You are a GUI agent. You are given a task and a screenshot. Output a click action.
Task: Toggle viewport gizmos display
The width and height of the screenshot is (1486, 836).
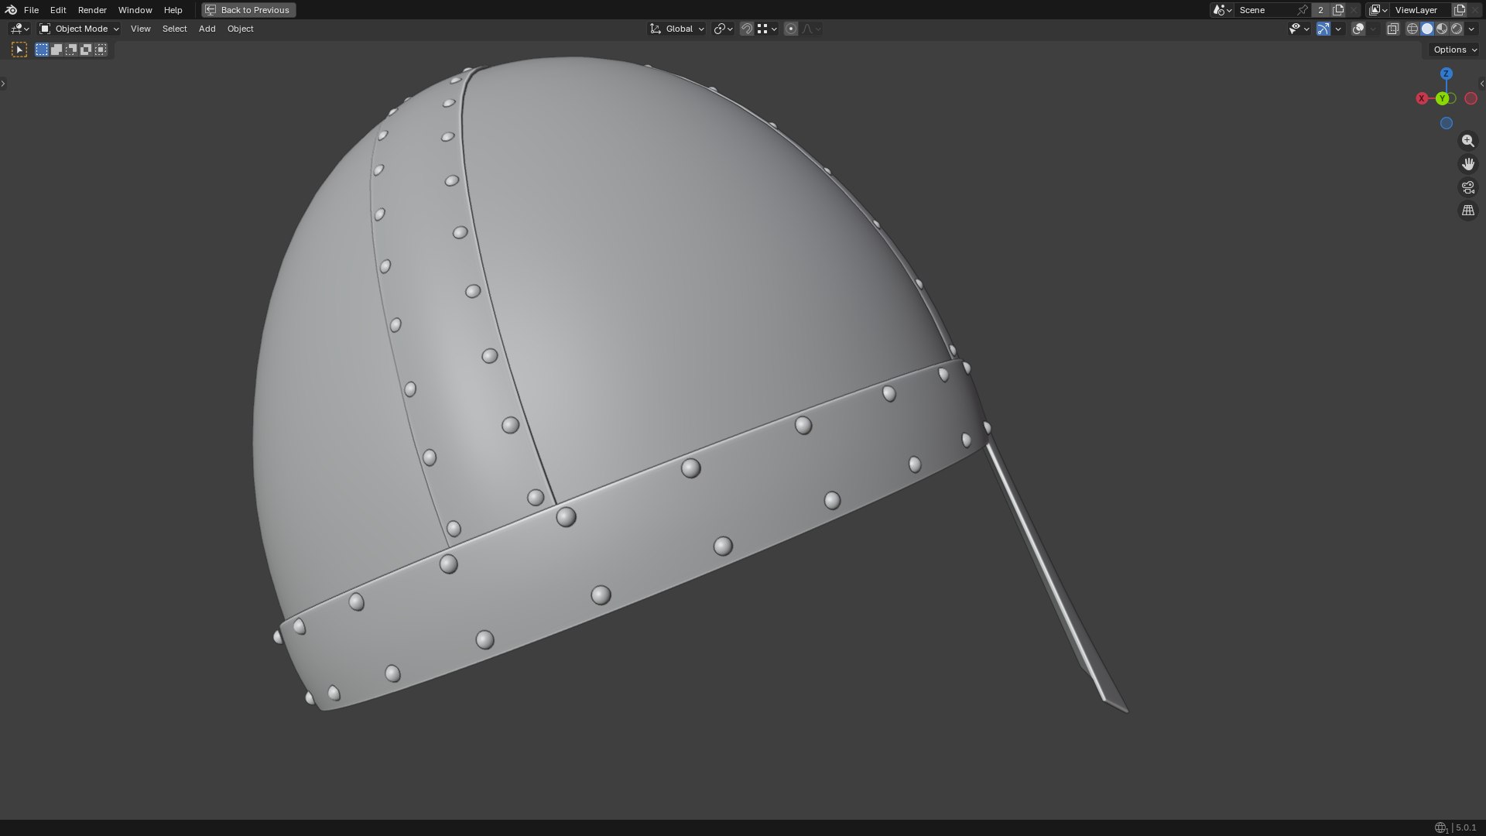tap(1323, 29)
